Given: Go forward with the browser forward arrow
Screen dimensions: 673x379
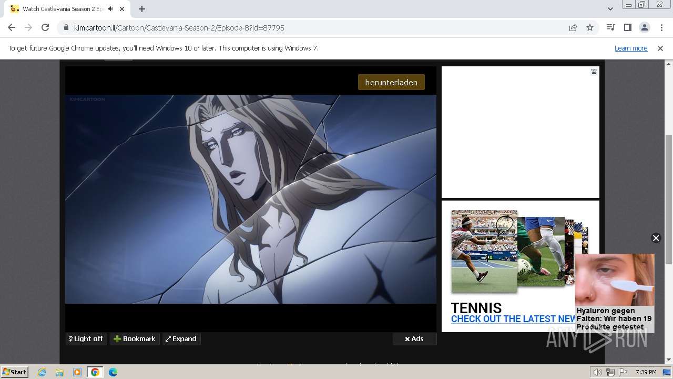Looking at the screenshot, I should coord(28,28).
